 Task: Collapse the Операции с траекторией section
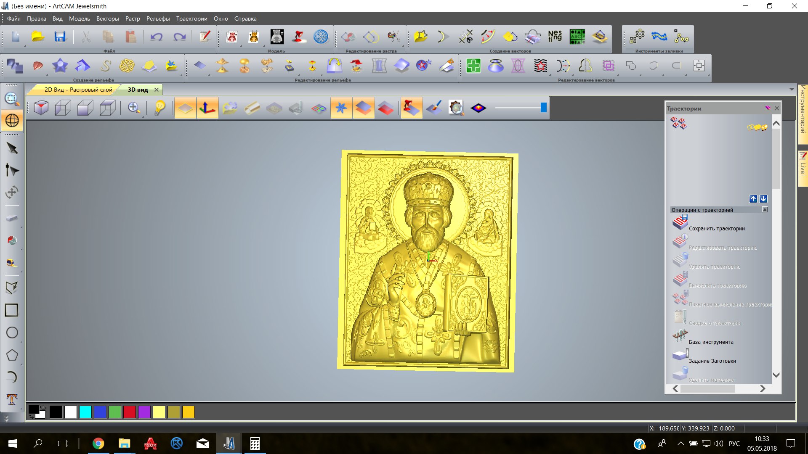765,210
